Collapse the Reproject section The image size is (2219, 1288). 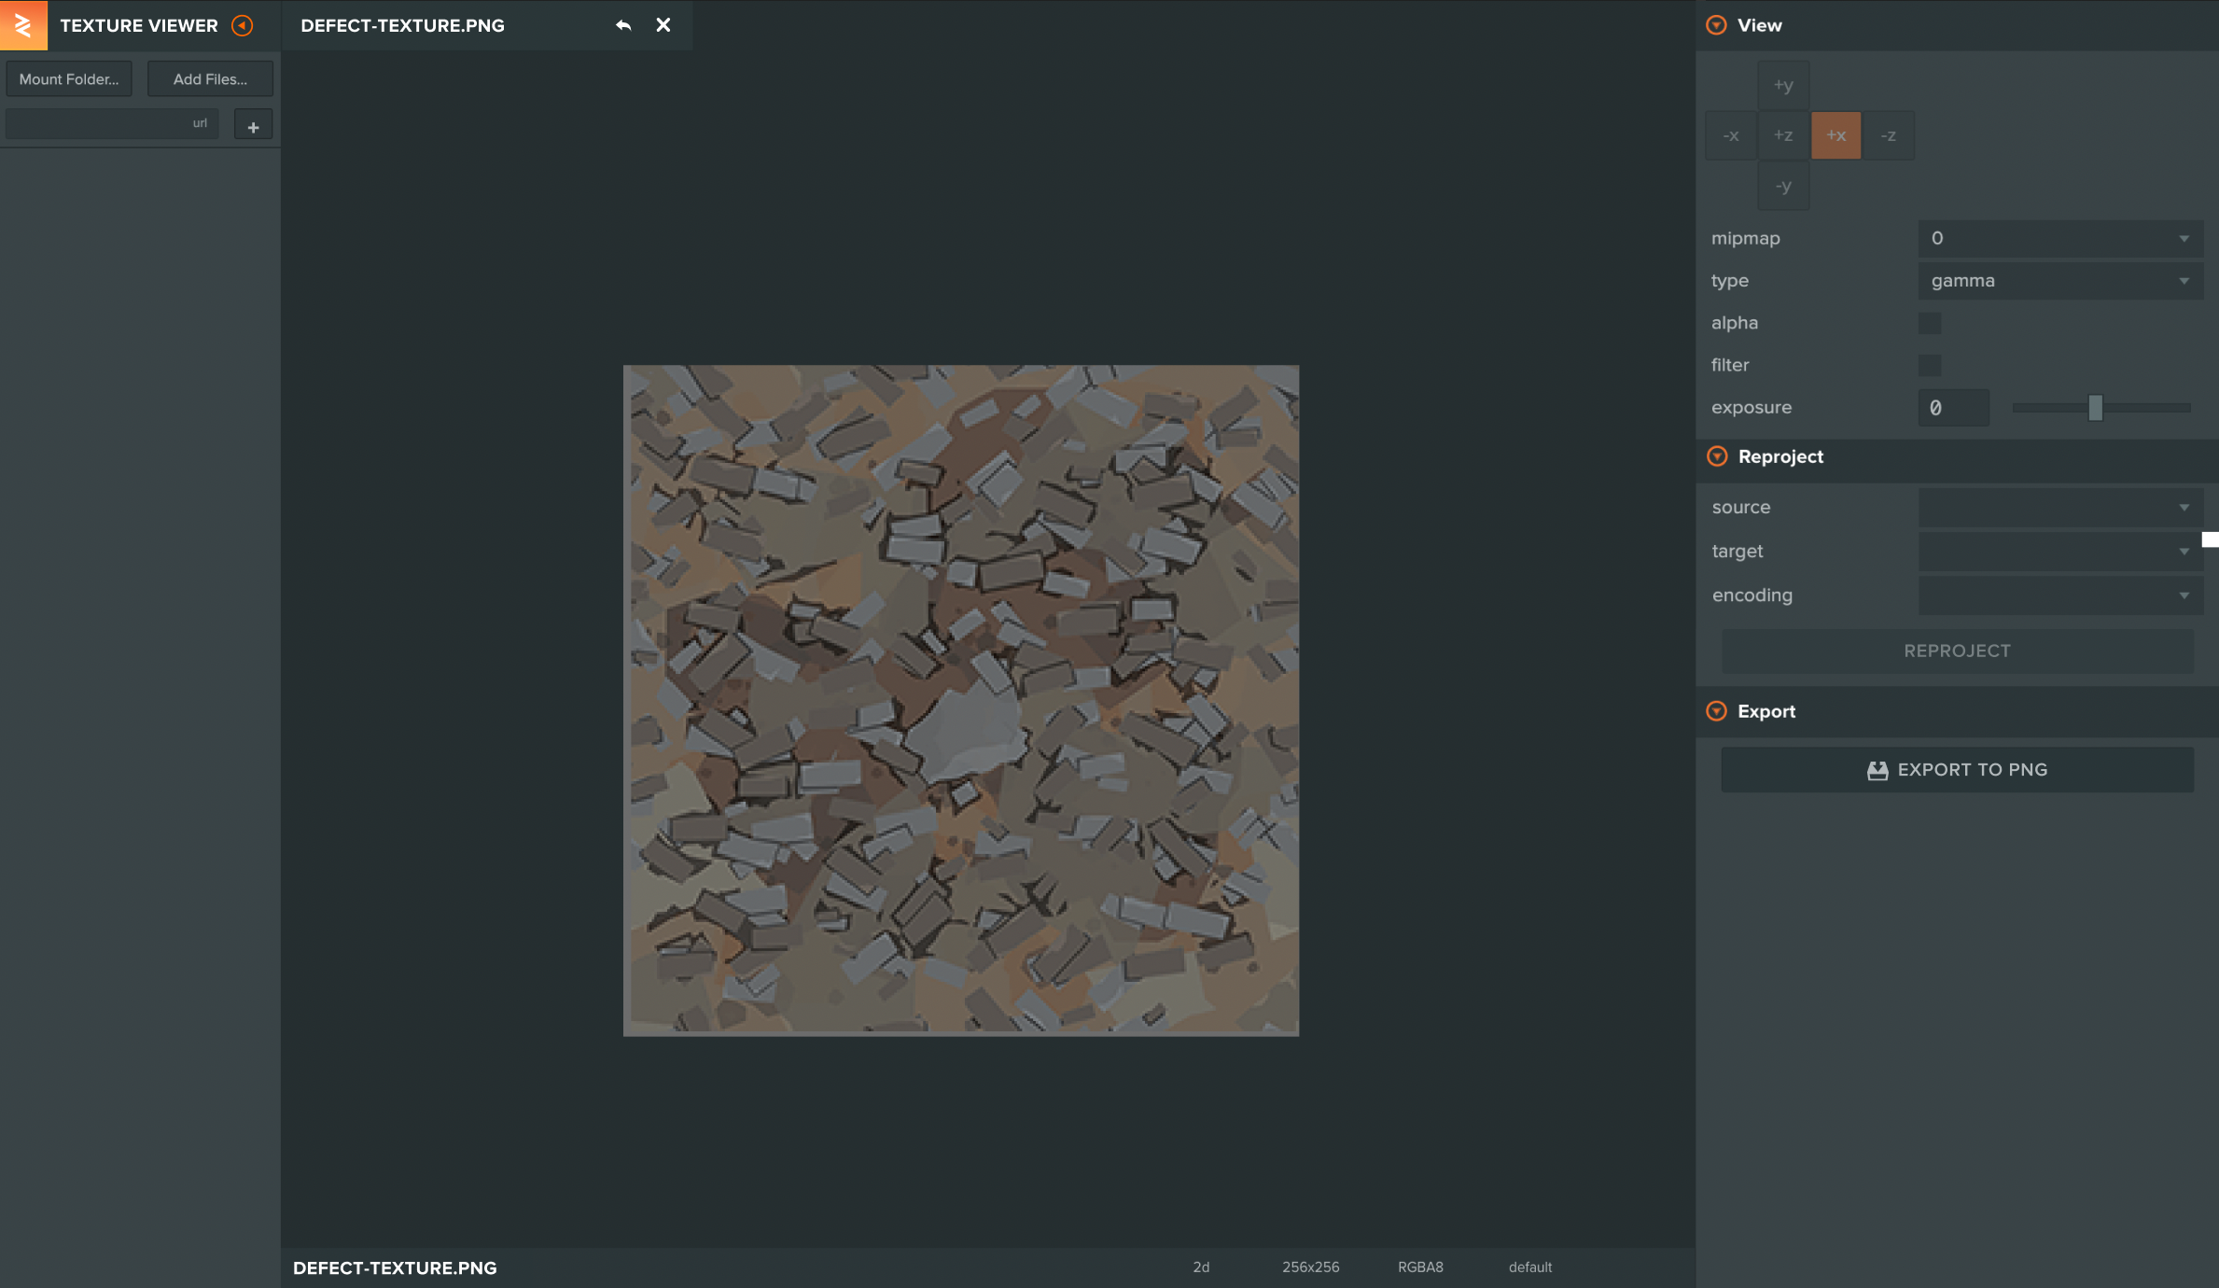[x=1715, y=456]
